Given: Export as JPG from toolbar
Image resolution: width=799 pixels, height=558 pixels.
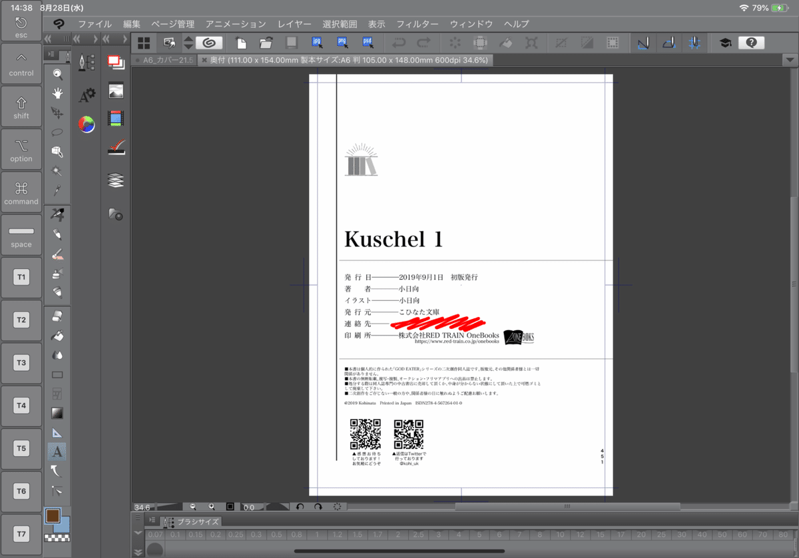Looking at the screenshot, I should point(317,43).
